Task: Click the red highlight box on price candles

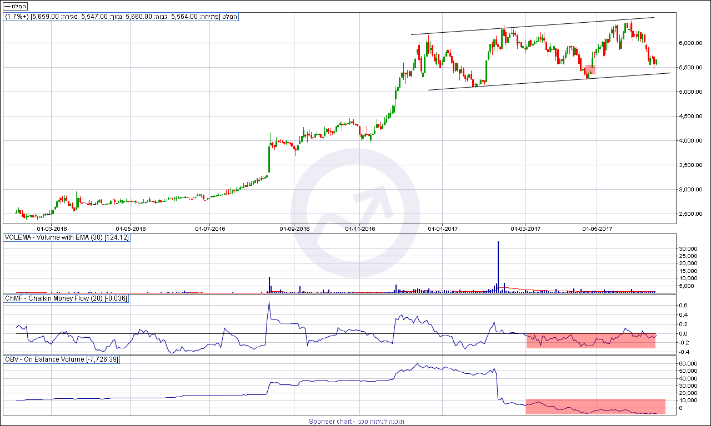Action: (590, 70)
